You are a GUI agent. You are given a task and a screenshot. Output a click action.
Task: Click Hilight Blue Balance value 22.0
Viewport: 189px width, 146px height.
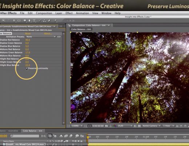pyautogui.click(x=28, y=65)
